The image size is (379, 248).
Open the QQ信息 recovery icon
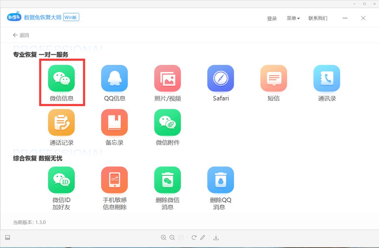pyautogui.click(x=114, y=78)
